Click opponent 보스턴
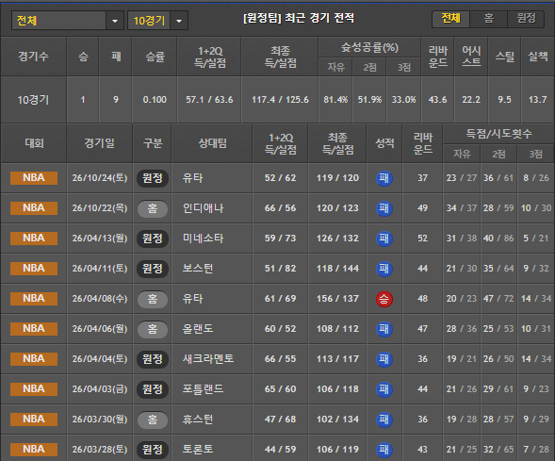The image size is (555, 461). tap(198, 269)
